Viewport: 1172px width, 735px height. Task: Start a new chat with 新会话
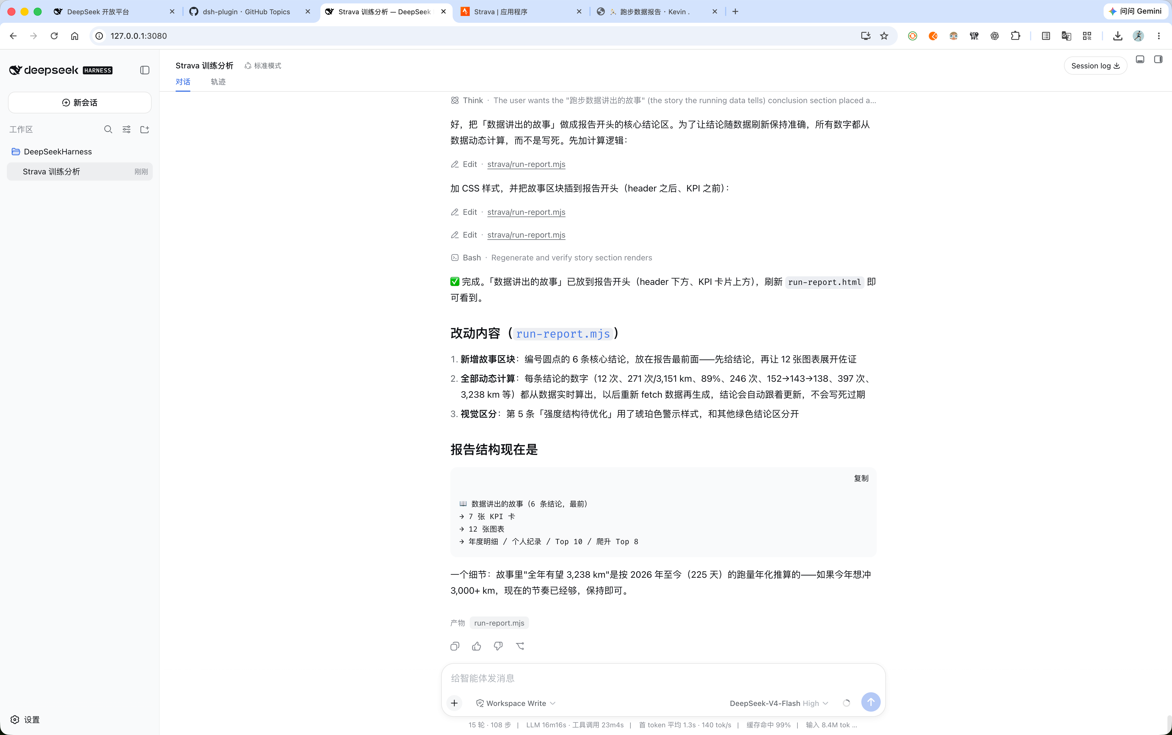(x=80, y=103)
